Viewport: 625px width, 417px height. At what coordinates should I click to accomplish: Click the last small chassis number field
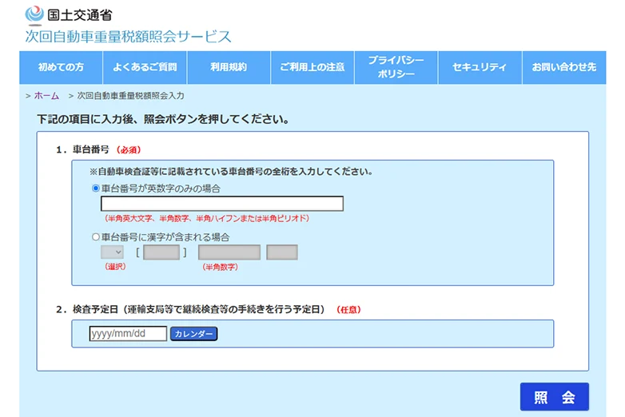[282, 252]
